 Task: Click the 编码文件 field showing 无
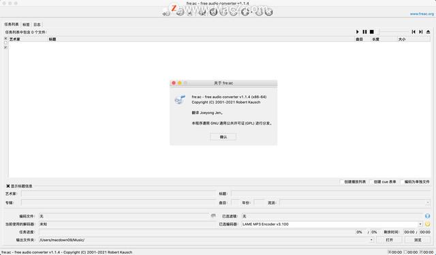(124, 216)
